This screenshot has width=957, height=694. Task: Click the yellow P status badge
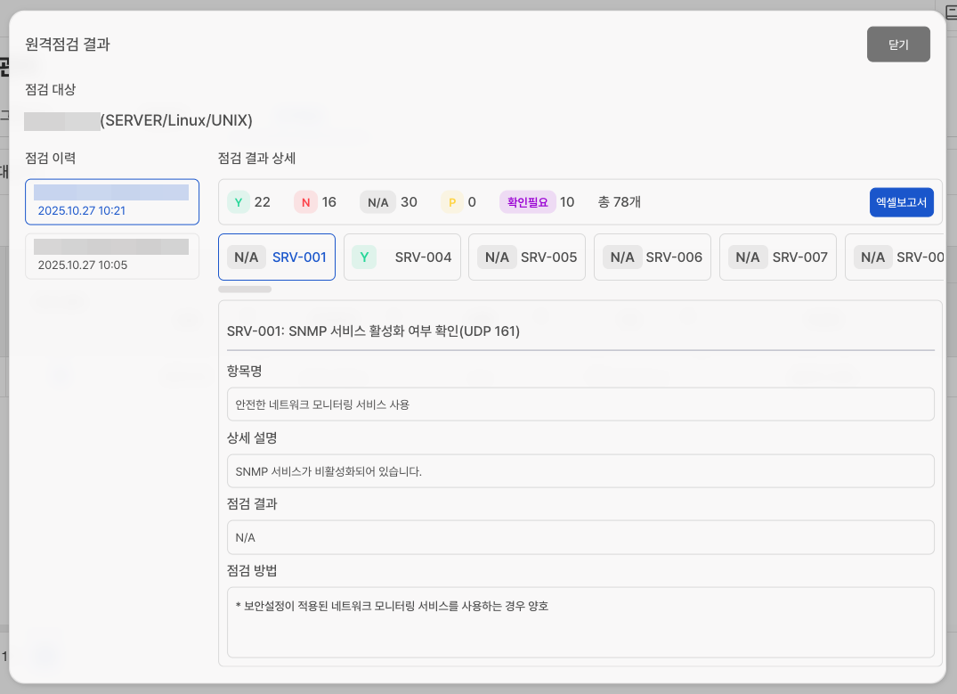click(x=451, y=202)
